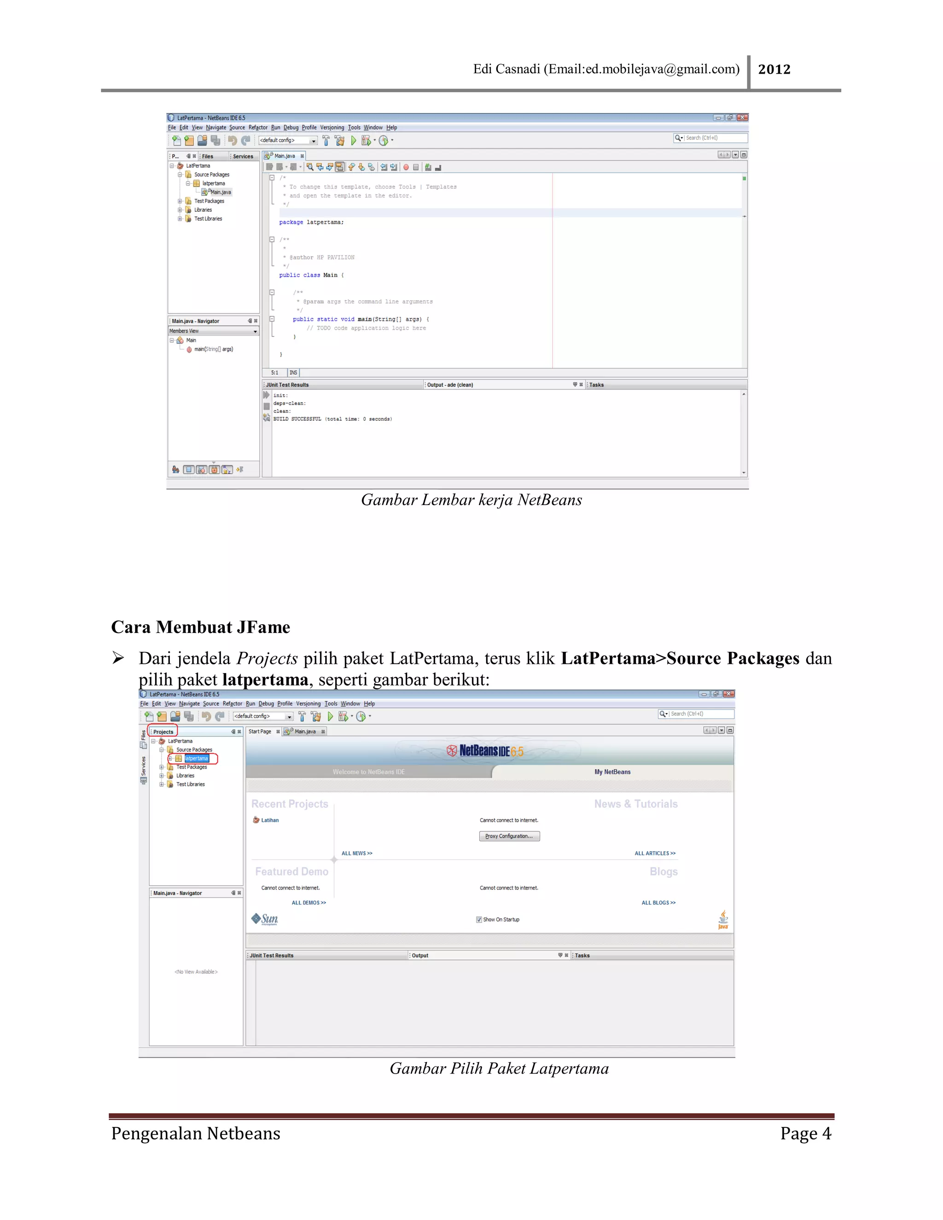The height and width of the screenshot is (1220, 943).
Task: Click Shift Line Right icon in the editor toolbar
Action: pyautogui.click(x=394, y=167)
